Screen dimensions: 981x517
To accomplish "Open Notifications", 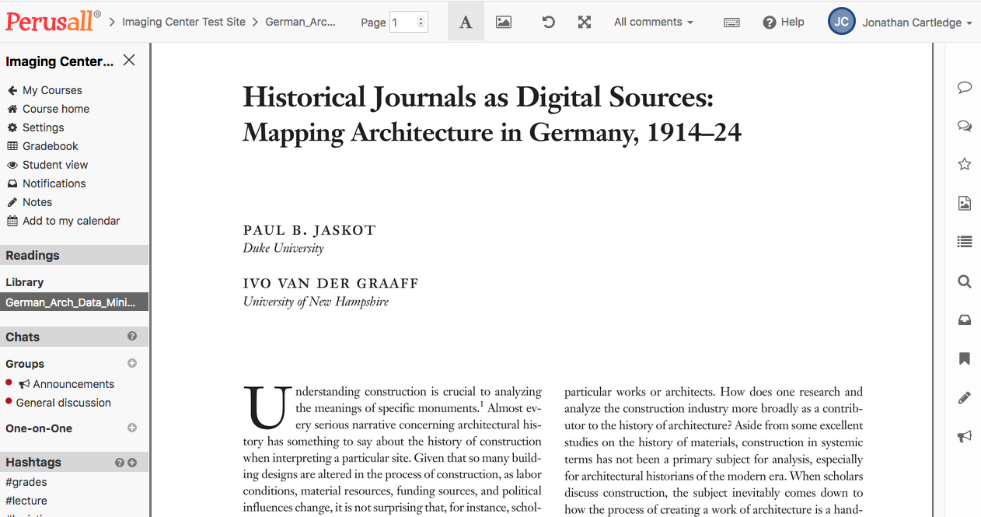I will [x=47, y=183].
